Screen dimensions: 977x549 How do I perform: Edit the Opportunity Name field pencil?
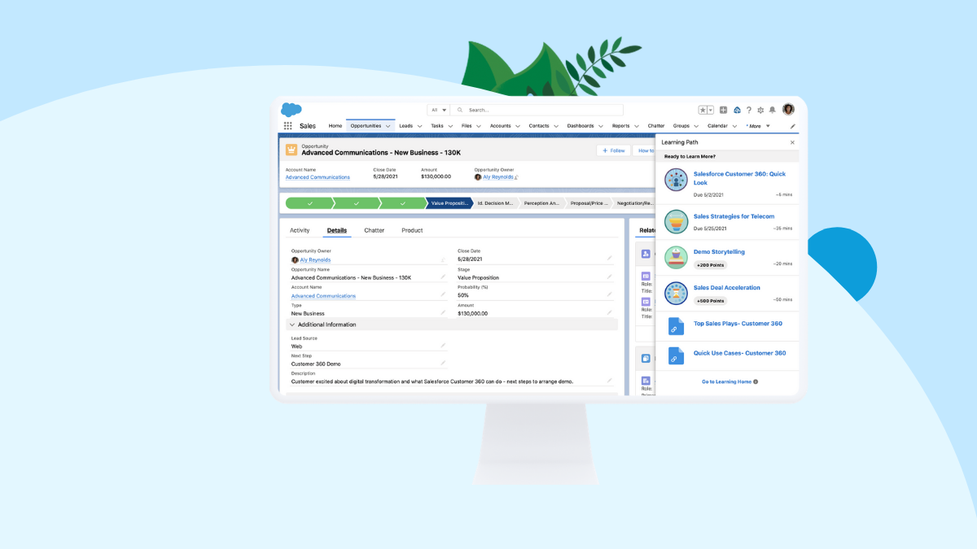point(443,277)
